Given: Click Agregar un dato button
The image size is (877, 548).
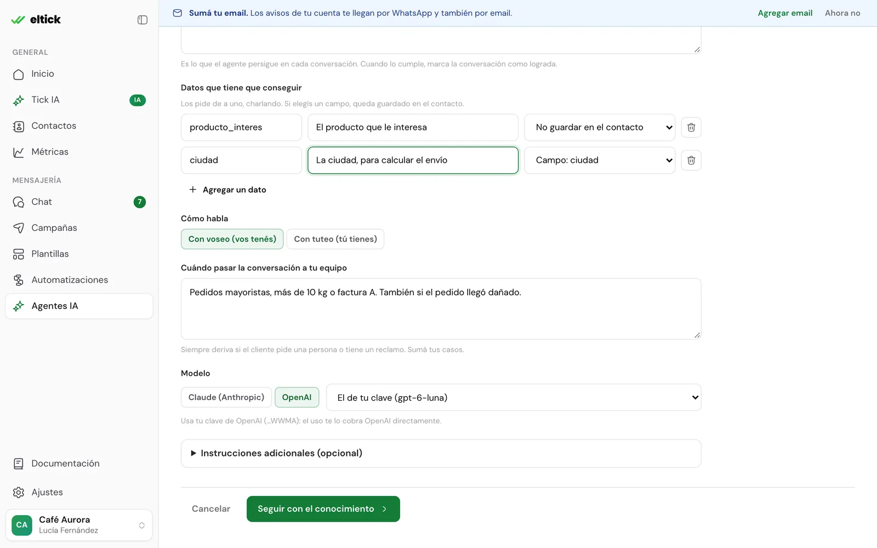Looking at the screenshot, I should click(228, 190).
